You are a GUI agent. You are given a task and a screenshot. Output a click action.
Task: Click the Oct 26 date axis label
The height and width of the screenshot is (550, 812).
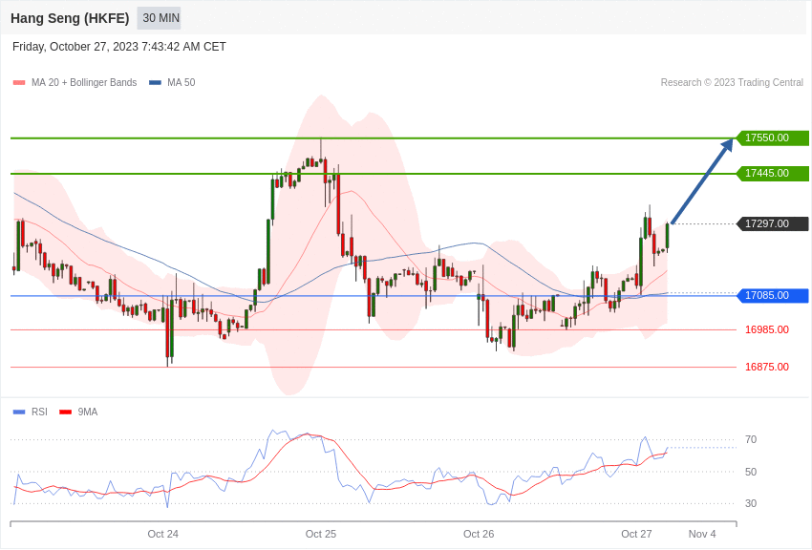pos(479,534)
